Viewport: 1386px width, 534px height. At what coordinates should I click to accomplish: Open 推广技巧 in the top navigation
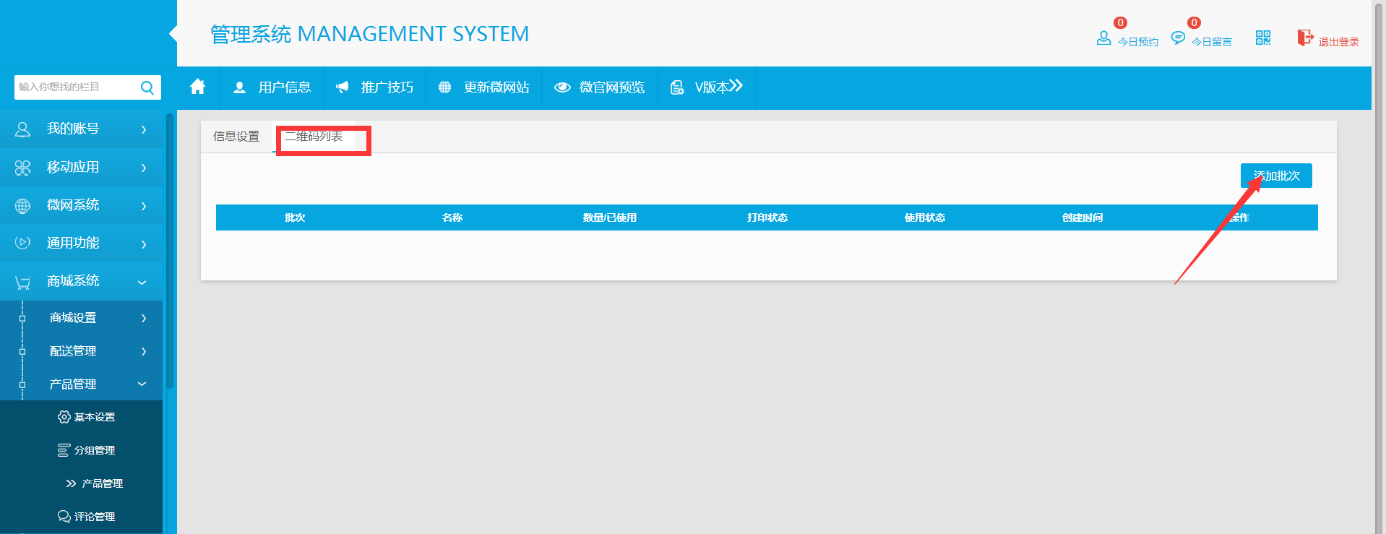387,87
